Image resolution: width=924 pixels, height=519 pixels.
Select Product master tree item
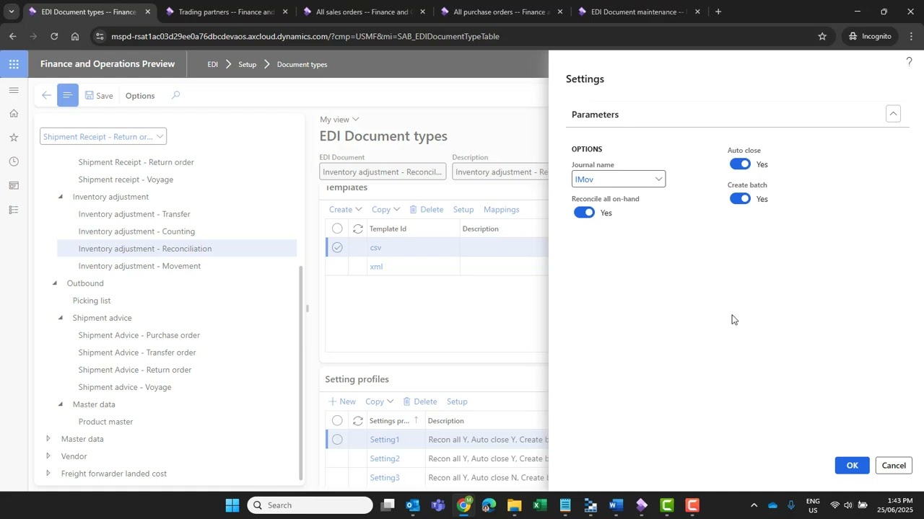(x=105, y=422)
